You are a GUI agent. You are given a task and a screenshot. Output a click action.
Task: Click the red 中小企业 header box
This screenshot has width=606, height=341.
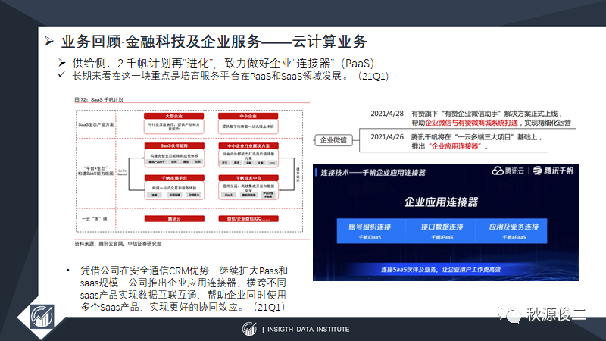click(248, 116)
